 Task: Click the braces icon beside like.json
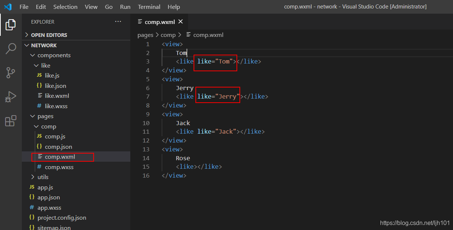click(x=39, y=86)
